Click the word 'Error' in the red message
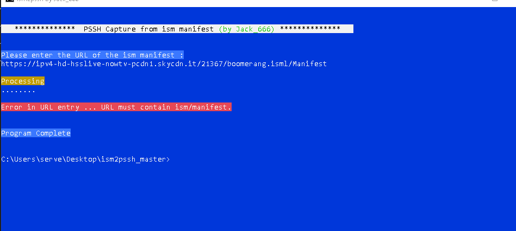The width and height of the screenshot is (516, 231). click(11, 107)
